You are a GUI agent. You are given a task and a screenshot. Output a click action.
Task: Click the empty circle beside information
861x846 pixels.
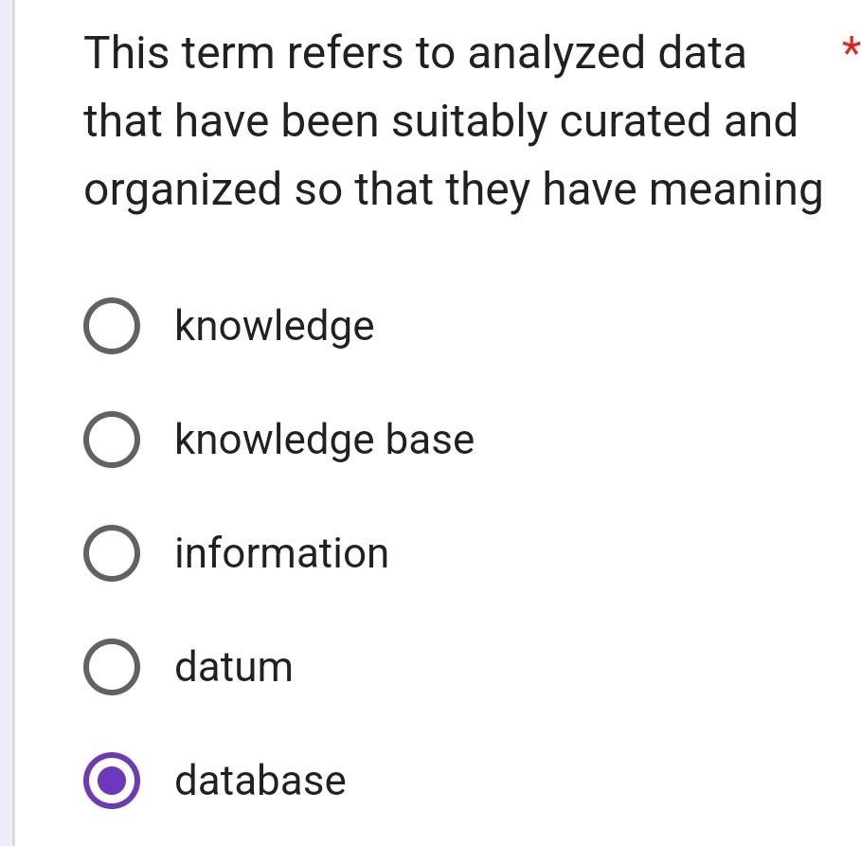[x=111, y=553]
